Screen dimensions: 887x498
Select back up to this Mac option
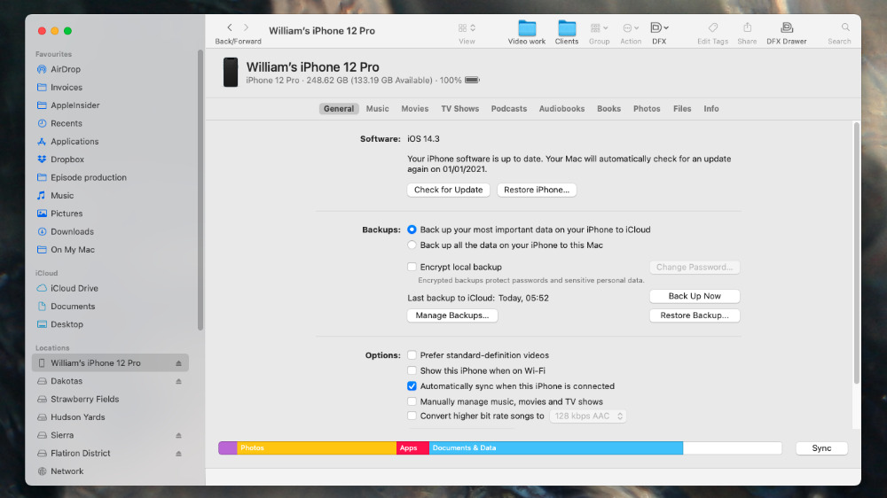click(x=412, y=245)
